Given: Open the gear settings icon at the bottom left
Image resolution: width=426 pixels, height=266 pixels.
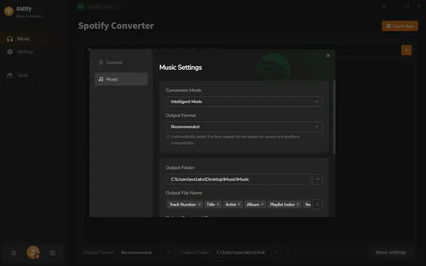Looking at the screenshot, I should pyautogui.click(x=14, y=253).
